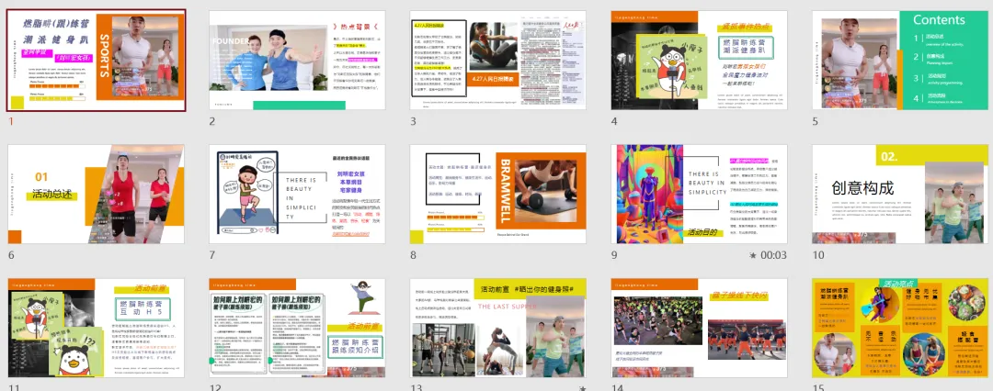The width and height of the screenshot is (993, 391).
Task: Select slide 2 thumbnail labeled FOUNDER
Action: (298, 60)
